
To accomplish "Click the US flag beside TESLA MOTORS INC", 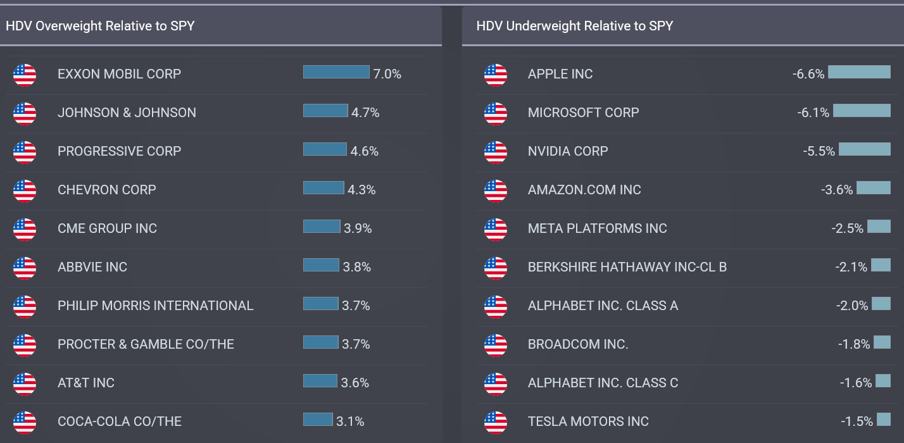I will tap(496, 421).
